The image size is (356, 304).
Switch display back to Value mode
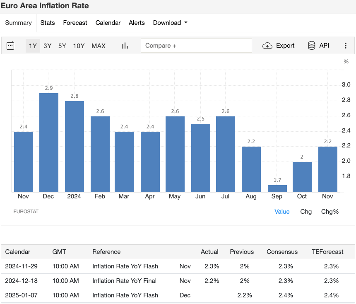tap(282, 212)
